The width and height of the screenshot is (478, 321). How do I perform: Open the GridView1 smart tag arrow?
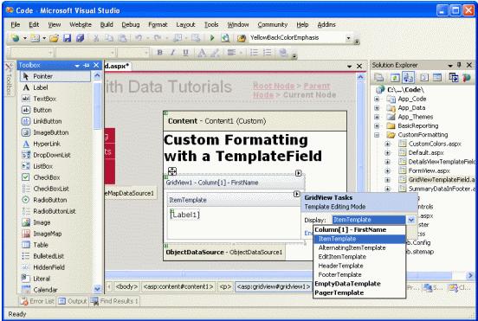click(x=299, y=173)
